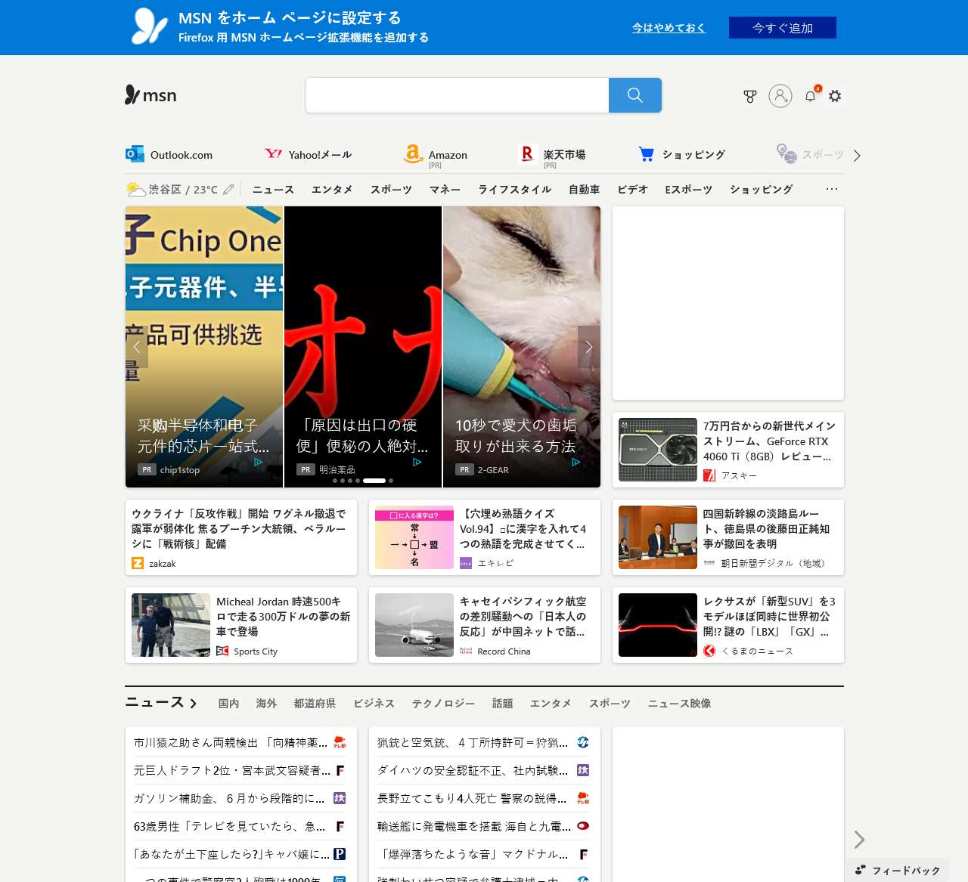Select the 自動車 navigation tab
The width and height of the screenshot is (968, 882).
[x=584, y=189]
